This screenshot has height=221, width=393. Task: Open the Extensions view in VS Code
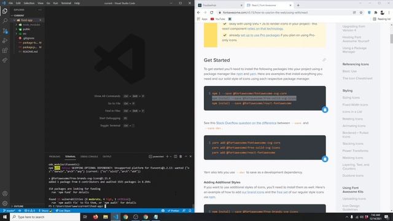(x=5, y=50)
